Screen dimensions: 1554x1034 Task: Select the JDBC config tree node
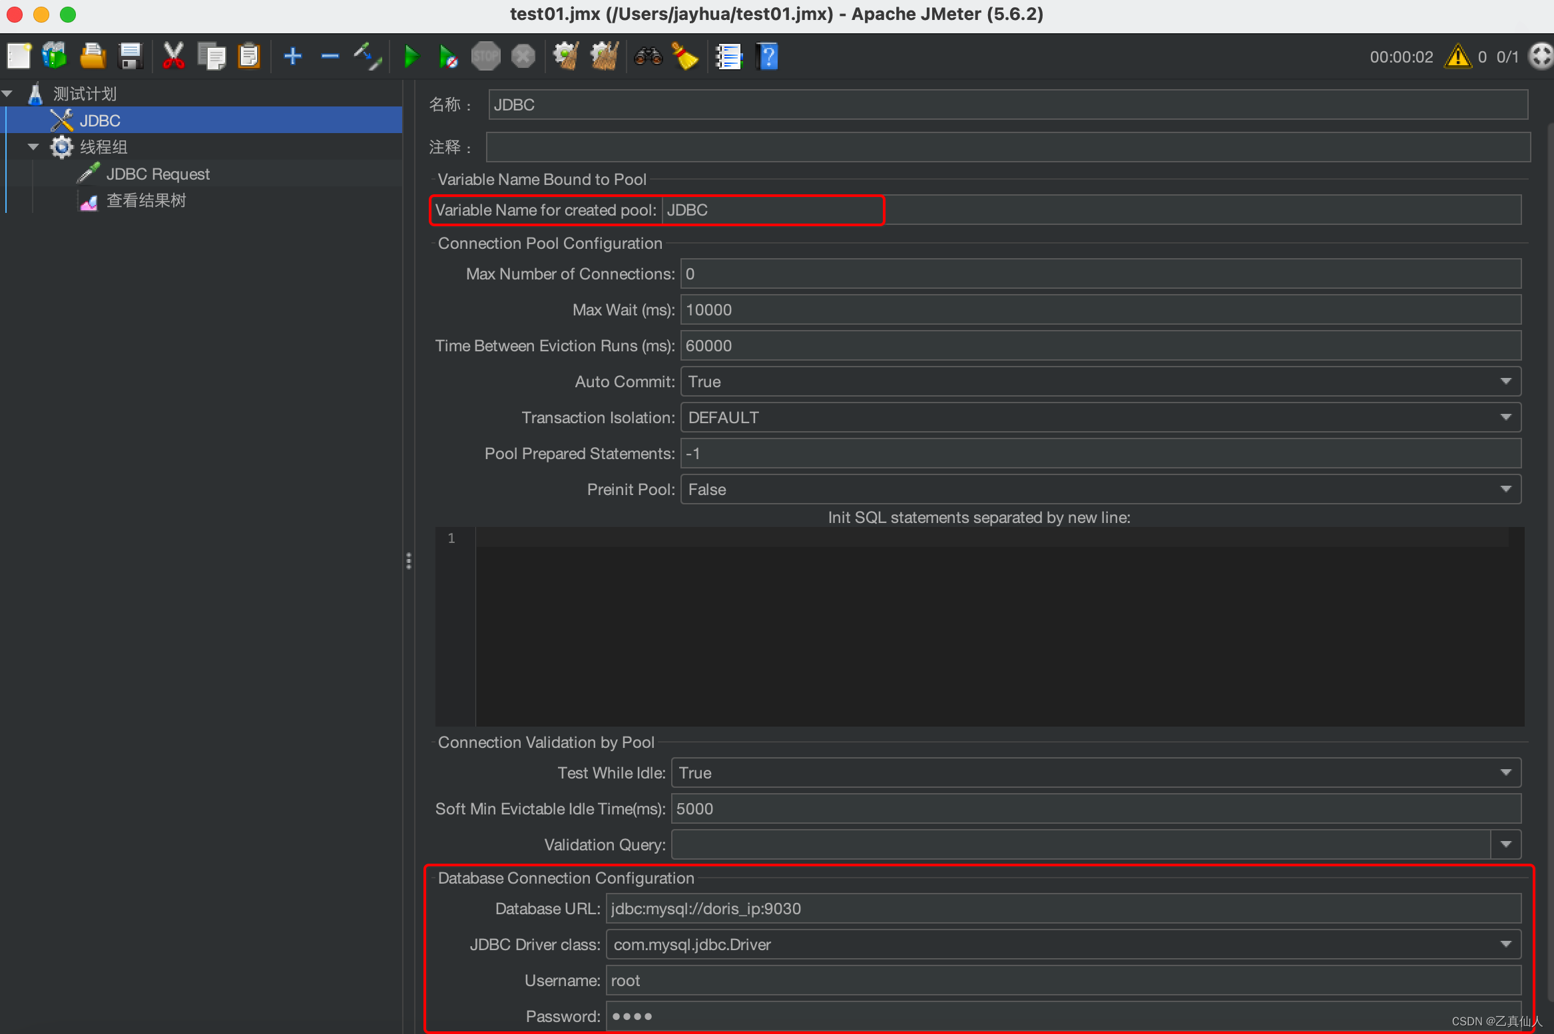[x=100, y=120]
